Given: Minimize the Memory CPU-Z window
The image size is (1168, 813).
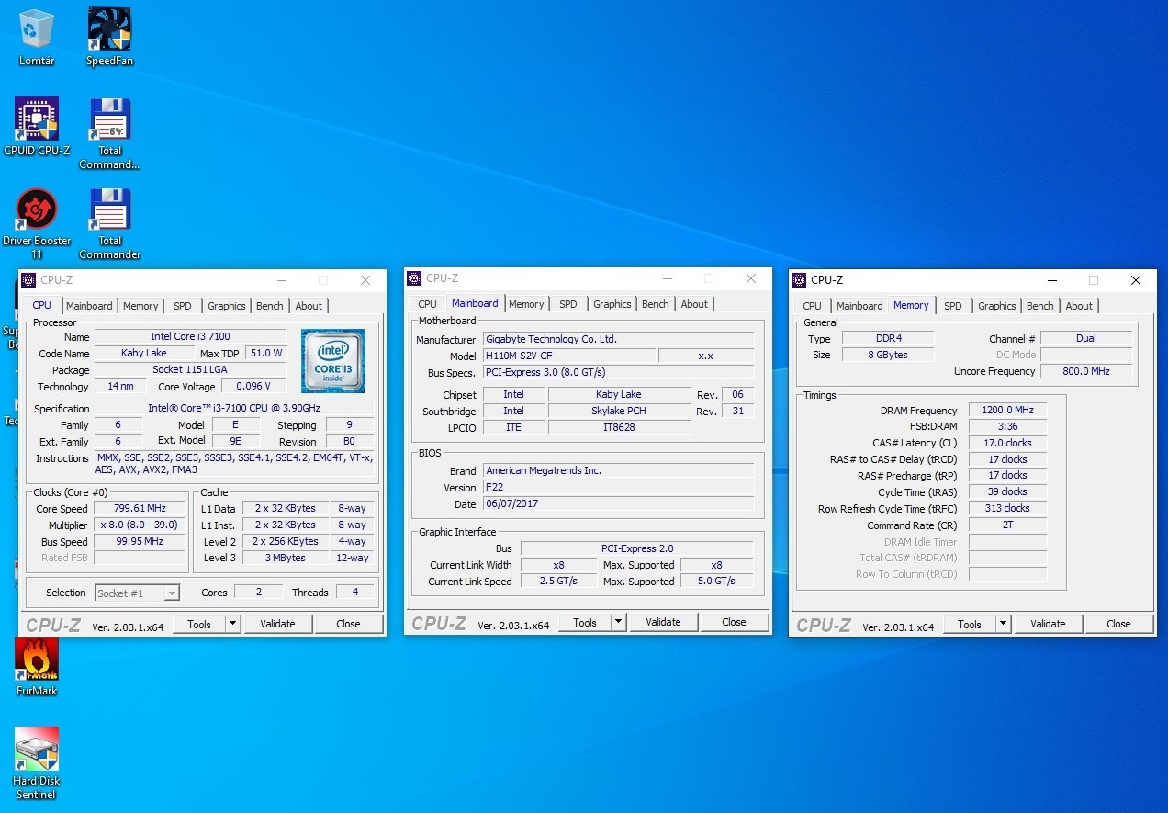Looking at the screenshot, I should pyautogui.click(x=1051, y=280).
